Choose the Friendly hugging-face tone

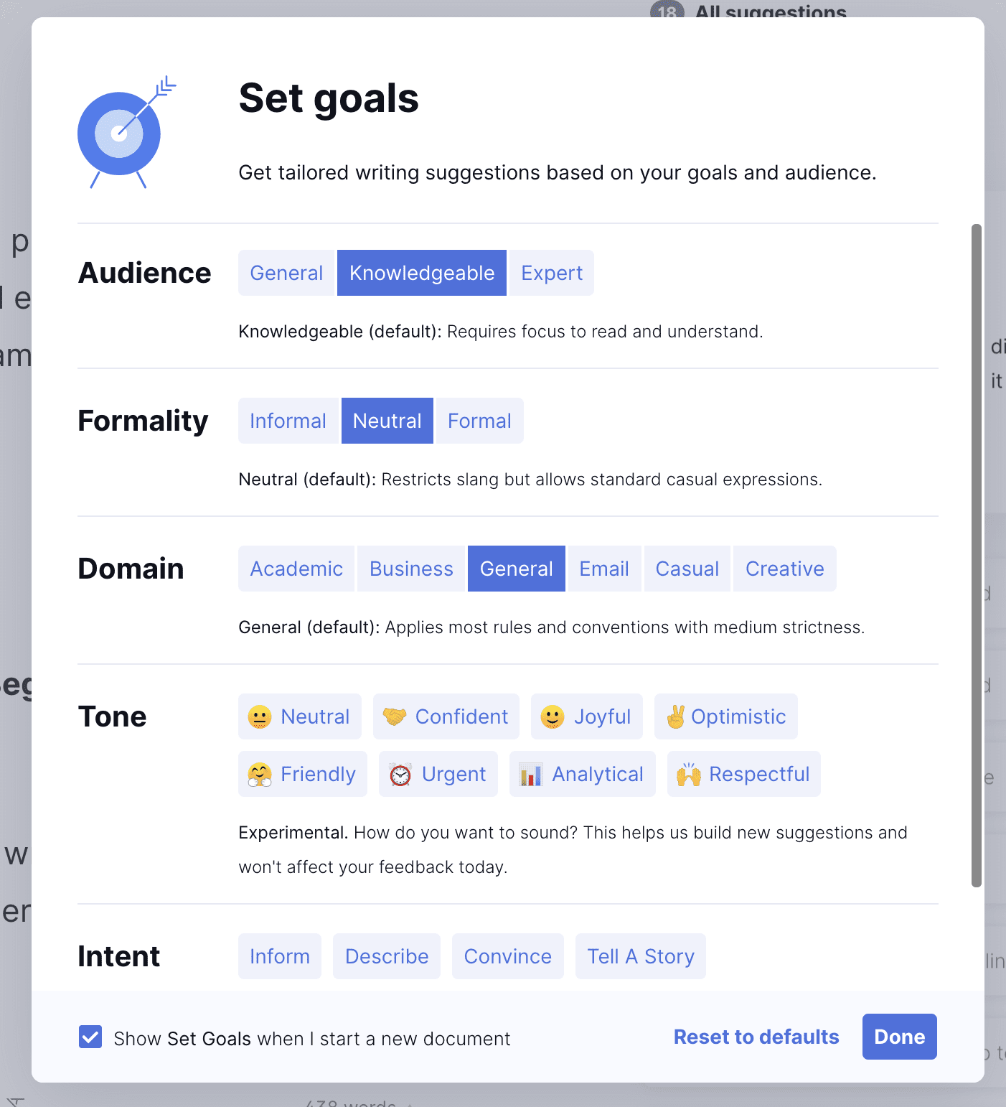(x=303, y=774)
